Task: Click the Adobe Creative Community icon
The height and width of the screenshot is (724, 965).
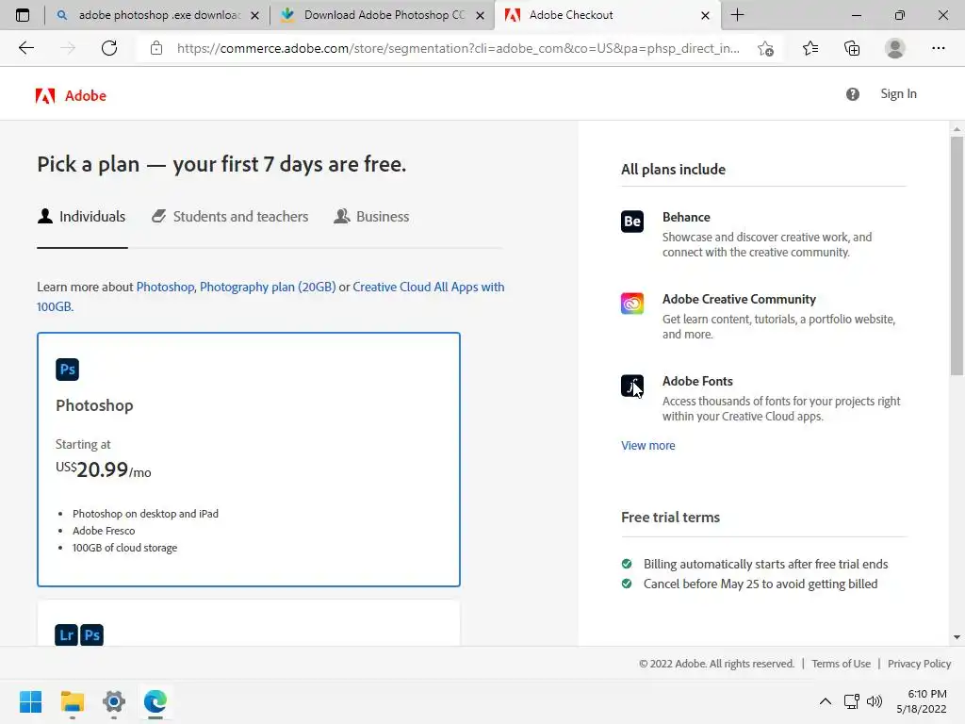Action: tap(632, 304)
